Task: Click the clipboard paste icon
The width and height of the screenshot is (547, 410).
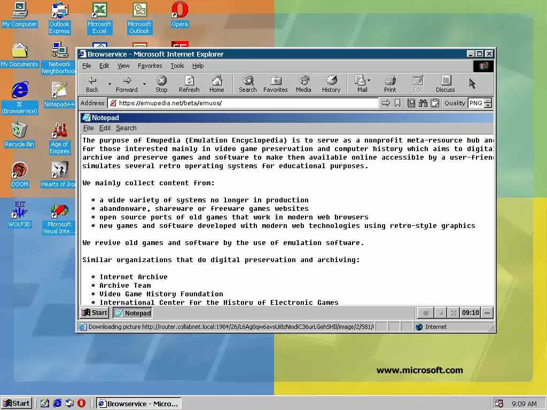Action: click(435, 103)
